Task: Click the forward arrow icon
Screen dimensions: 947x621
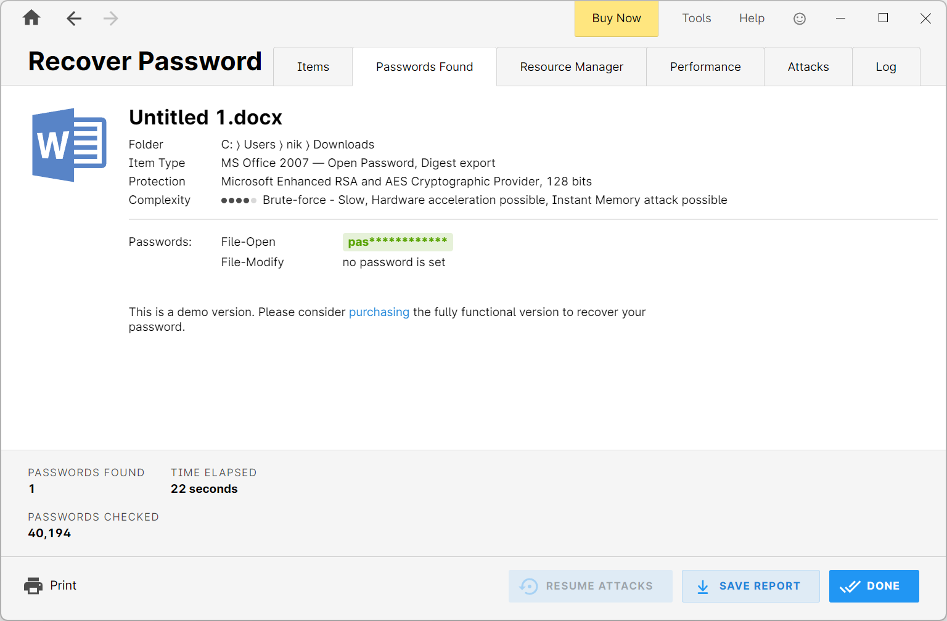Action: 111,18
